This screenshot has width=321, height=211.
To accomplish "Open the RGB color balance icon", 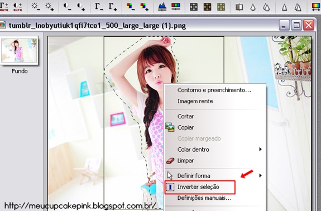I will click(176, 7).
